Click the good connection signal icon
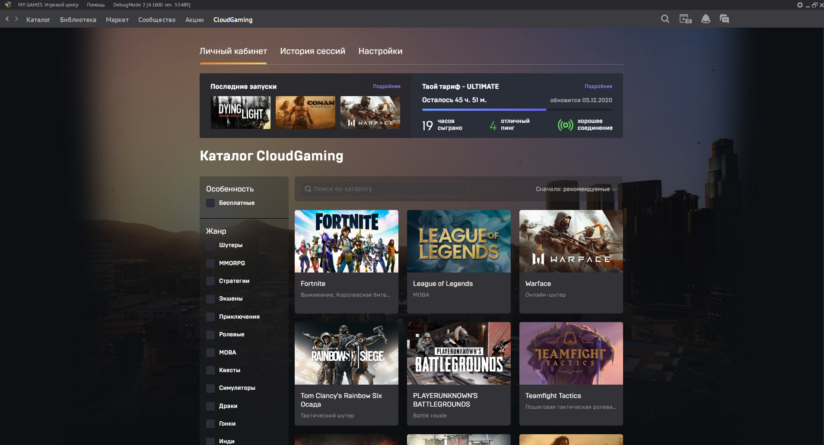 565,125
